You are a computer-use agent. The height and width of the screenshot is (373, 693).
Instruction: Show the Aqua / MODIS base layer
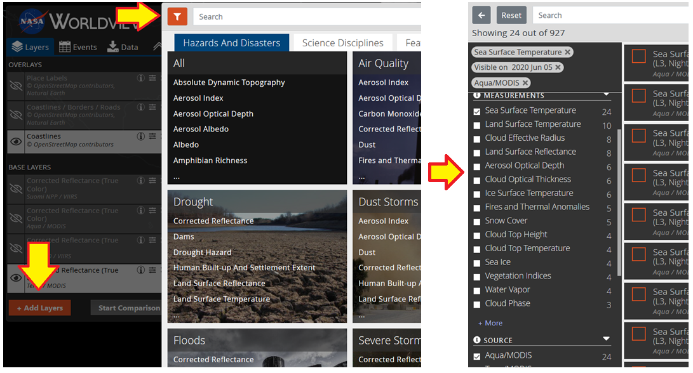click(16, 218)
